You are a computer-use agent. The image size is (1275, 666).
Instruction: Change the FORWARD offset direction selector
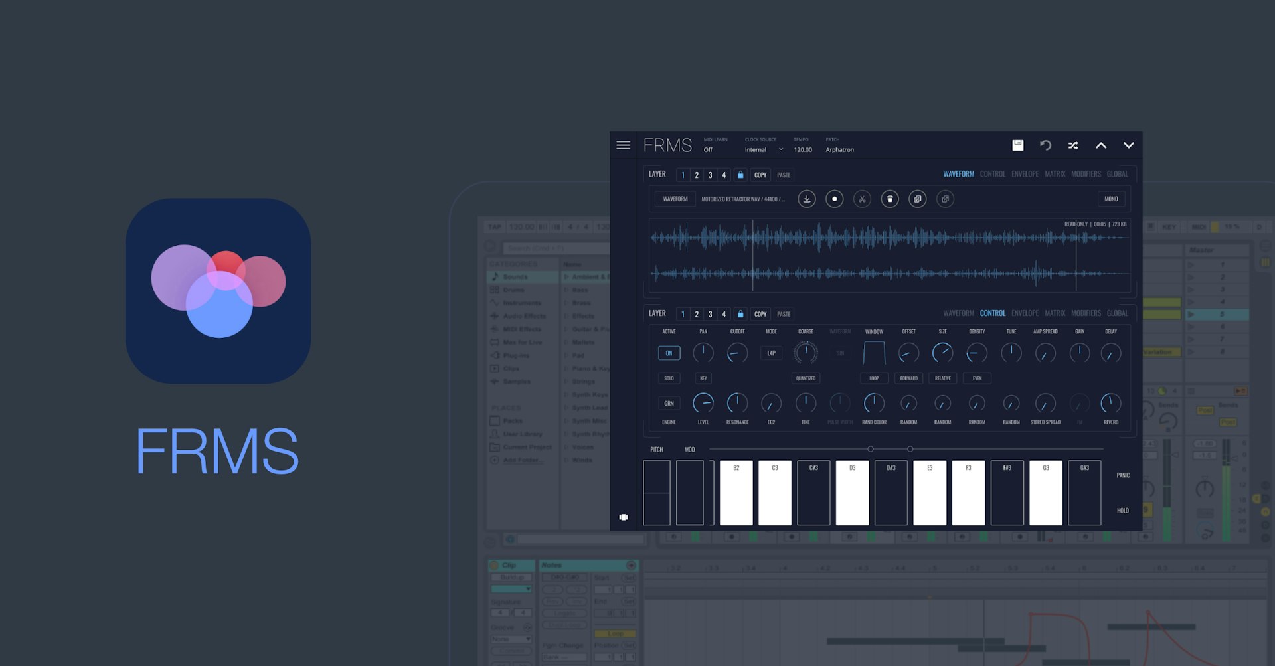tap(908, 378)
